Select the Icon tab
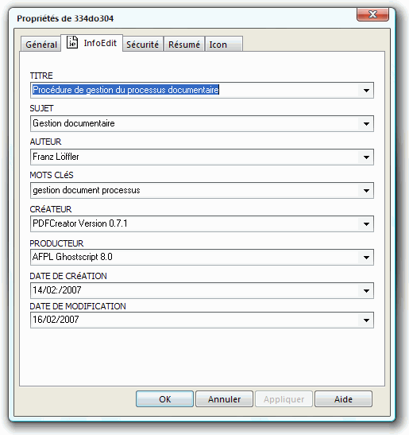 224,44
